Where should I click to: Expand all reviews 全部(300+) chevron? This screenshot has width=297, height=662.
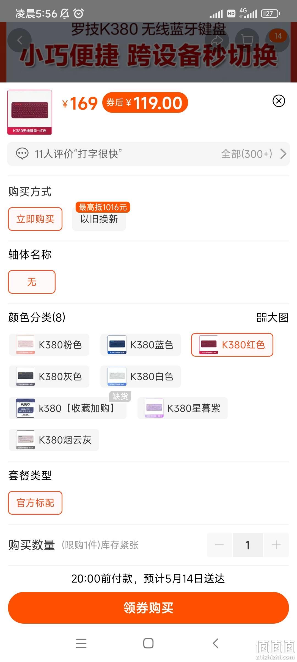pos(283,154)
